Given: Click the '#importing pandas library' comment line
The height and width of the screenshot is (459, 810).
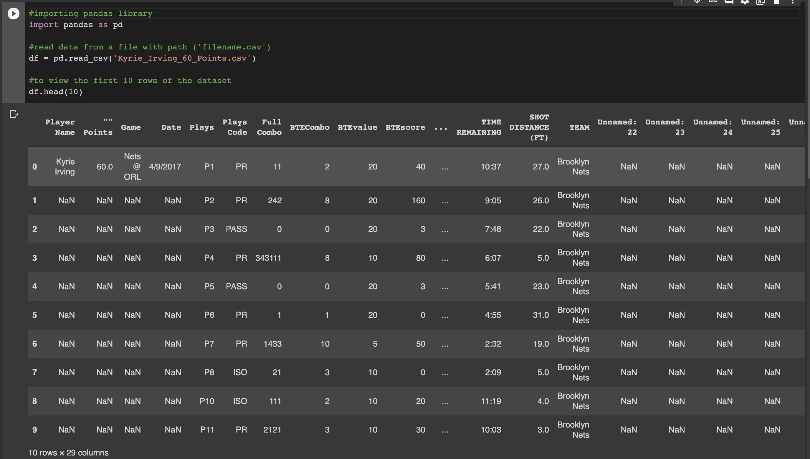Looking at the screenshot, I should 90,14.
